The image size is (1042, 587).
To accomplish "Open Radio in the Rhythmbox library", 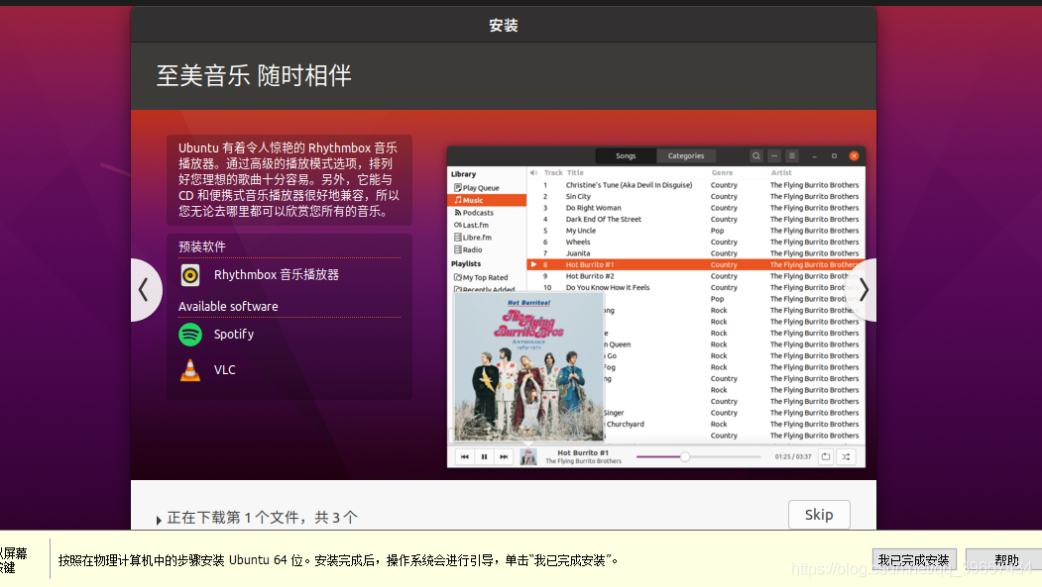I will (468, 250).
